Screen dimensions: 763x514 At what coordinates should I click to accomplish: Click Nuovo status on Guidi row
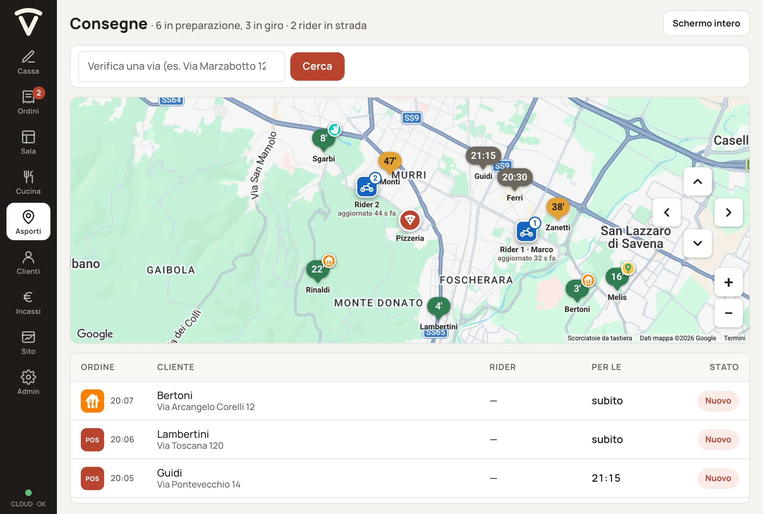point(718,478)
